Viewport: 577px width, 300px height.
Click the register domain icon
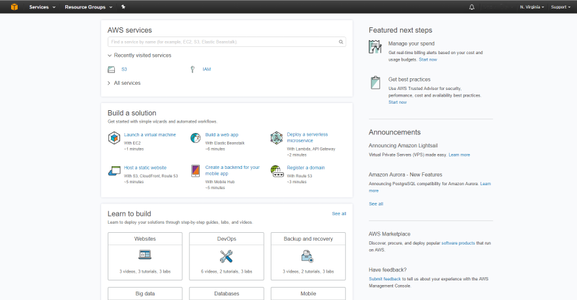[x=277, y=171]
